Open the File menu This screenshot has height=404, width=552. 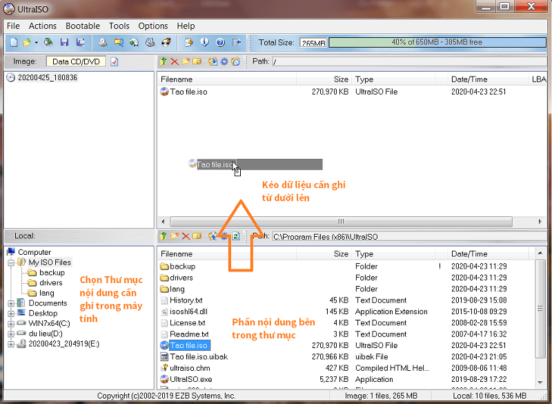13,26
